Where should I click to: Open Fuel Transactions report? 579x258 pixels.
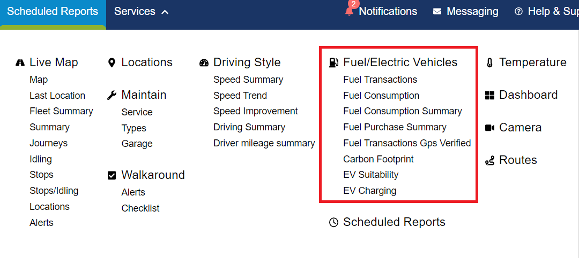tap(380, 80)
